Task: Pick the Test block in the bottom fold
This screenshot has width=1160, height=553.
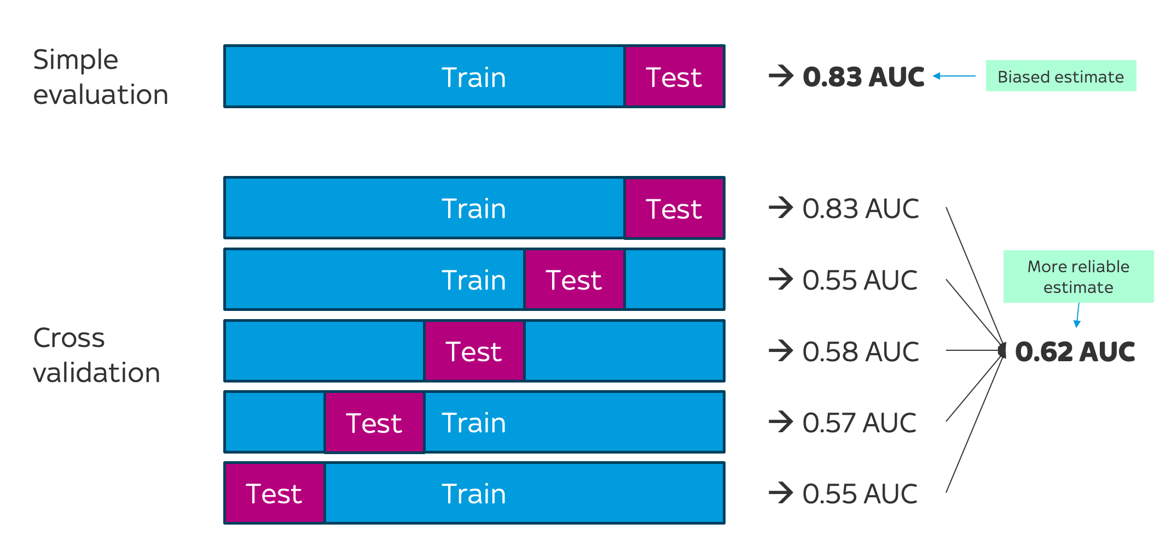Action: coord(274,493)
